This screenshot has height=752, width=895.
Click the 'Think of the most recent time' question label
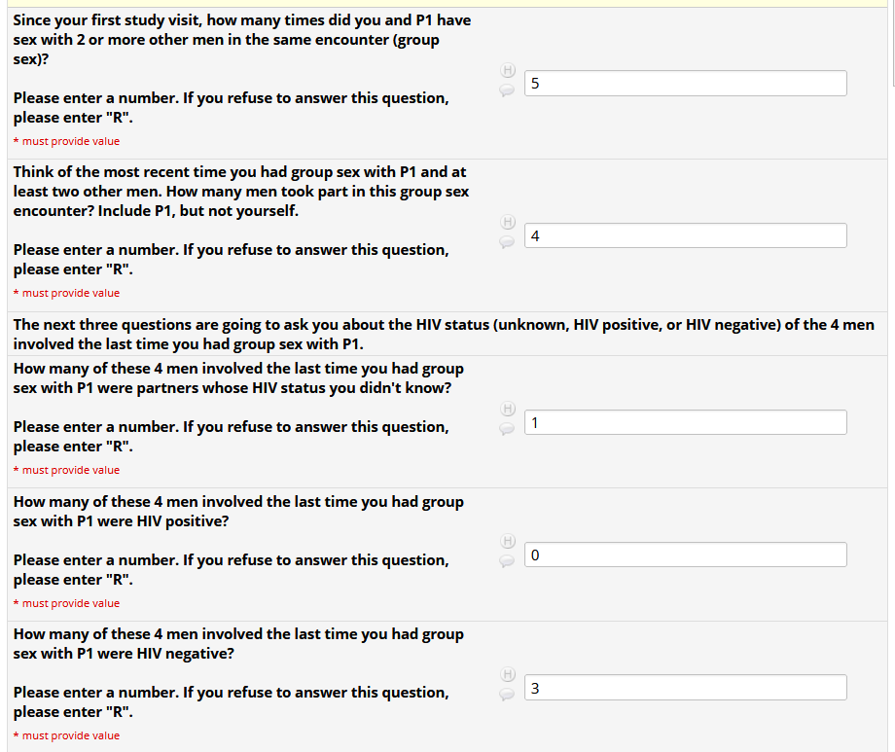click(x=240, y=192)
